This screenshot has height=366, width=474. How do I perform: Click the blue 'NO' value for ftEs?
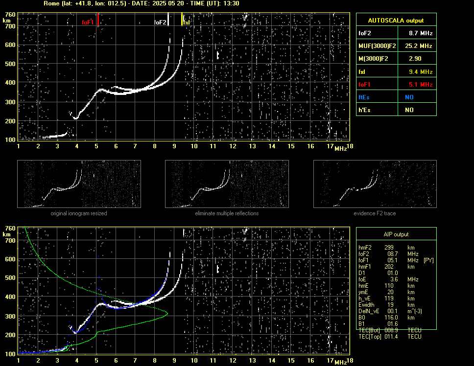409,97
